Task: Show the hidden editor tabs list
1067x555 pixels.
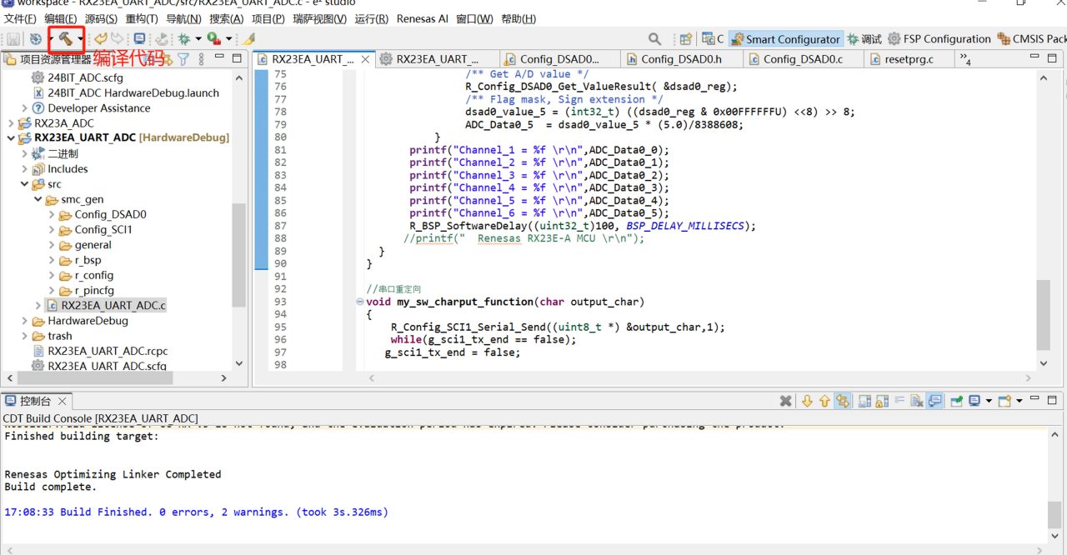Action: click(x=964, y=58)
